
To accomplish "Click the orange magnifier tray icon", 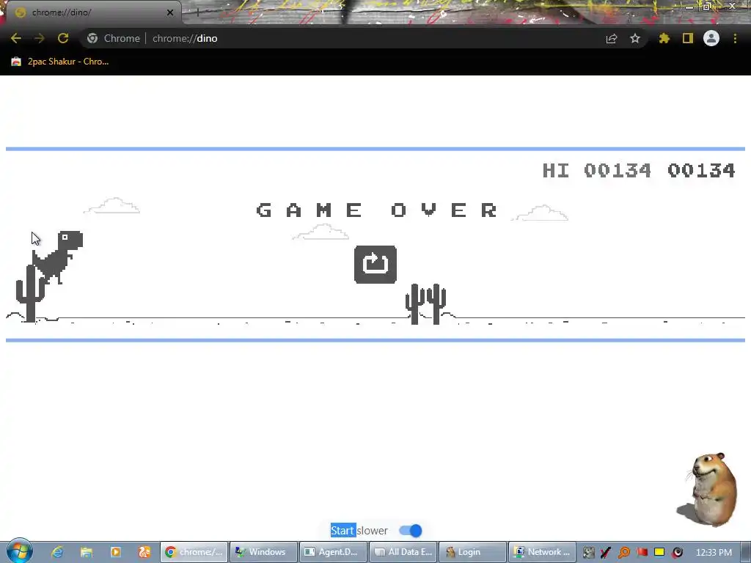I will click(x=623, y=553).
